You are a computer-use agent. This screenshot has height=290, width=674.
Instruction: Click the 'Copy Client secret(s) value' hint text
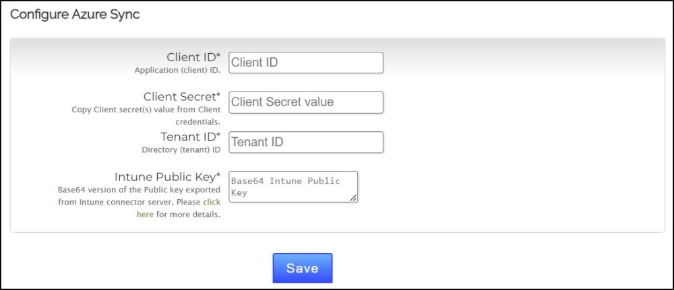point(146,109)
